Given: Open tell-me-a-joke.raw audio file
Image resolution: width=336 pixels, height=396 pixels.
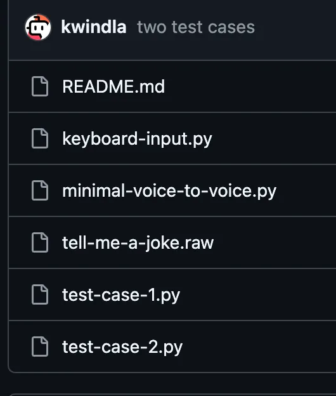Looking at the screenshot, I should tap(138, 243).
